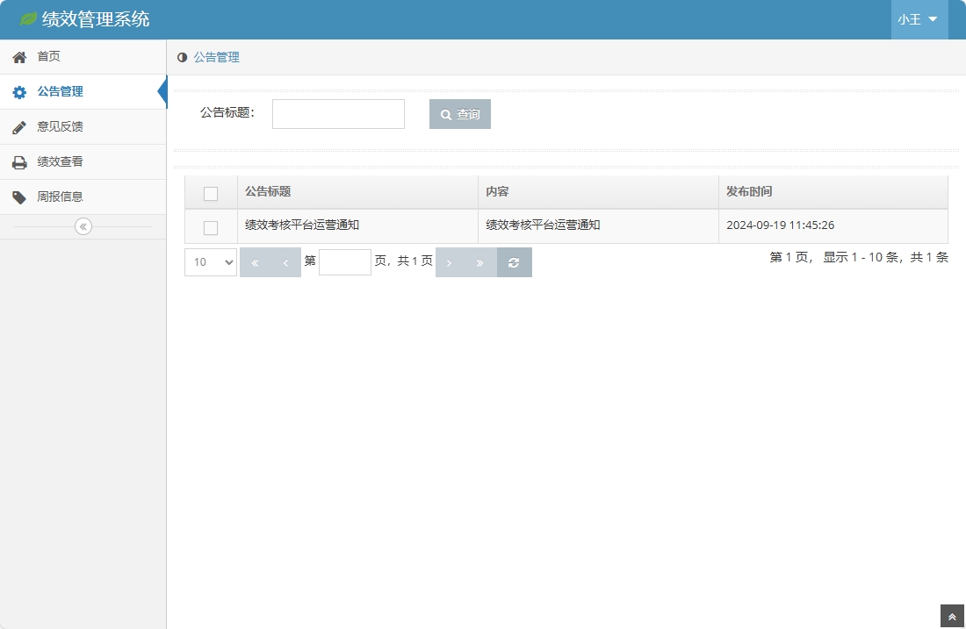The width and height of the screenshot is (966, 629).
Task: Click the page number input box
Action: (344, 261)
